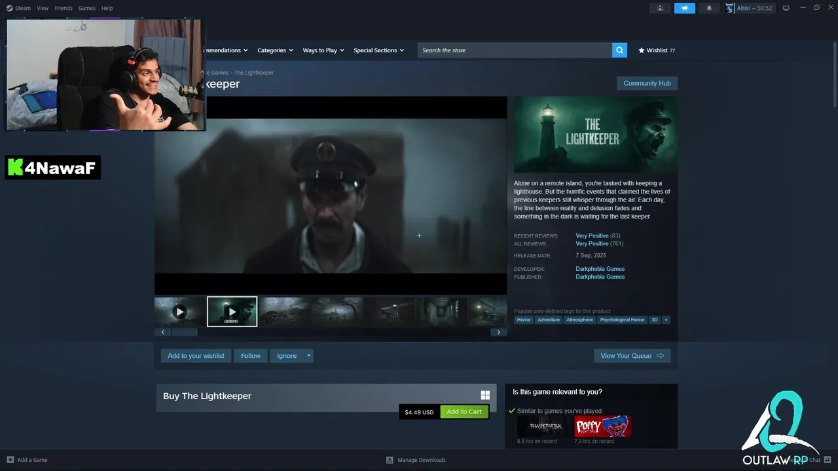This screenshot has height=471, width=838.
Task: Click the View Your Queue button
Action: click(632, 356)
